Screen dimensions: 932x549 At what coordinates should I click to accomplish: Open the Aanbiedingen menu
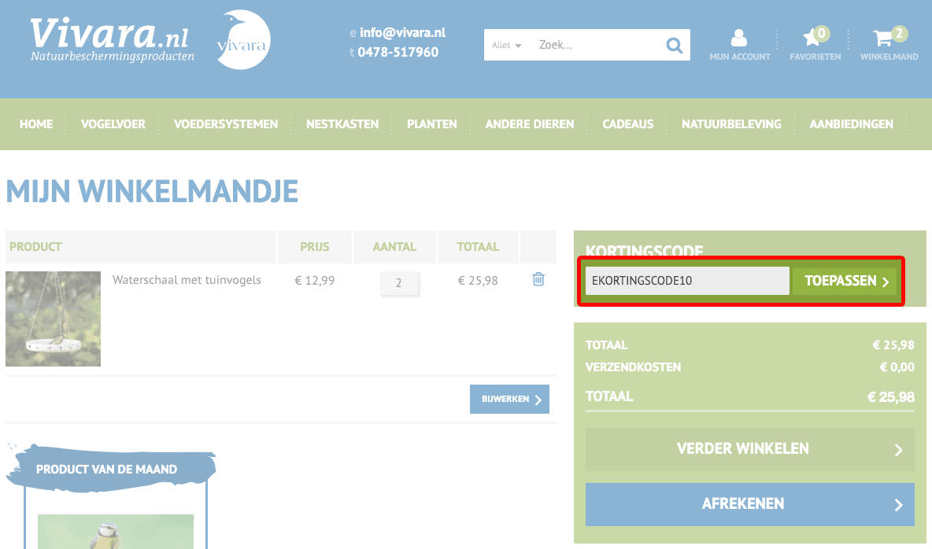coord(851,124)
